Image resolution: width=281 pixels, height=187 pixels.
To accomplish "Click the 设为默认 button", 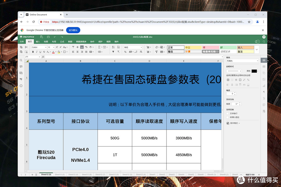I will pos(73,30).
